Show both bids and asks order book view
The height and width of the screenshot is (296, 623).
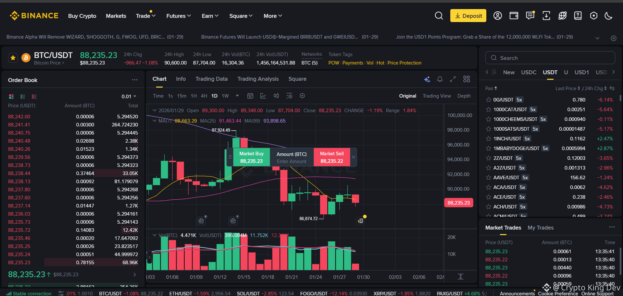(x=11, y=97)
